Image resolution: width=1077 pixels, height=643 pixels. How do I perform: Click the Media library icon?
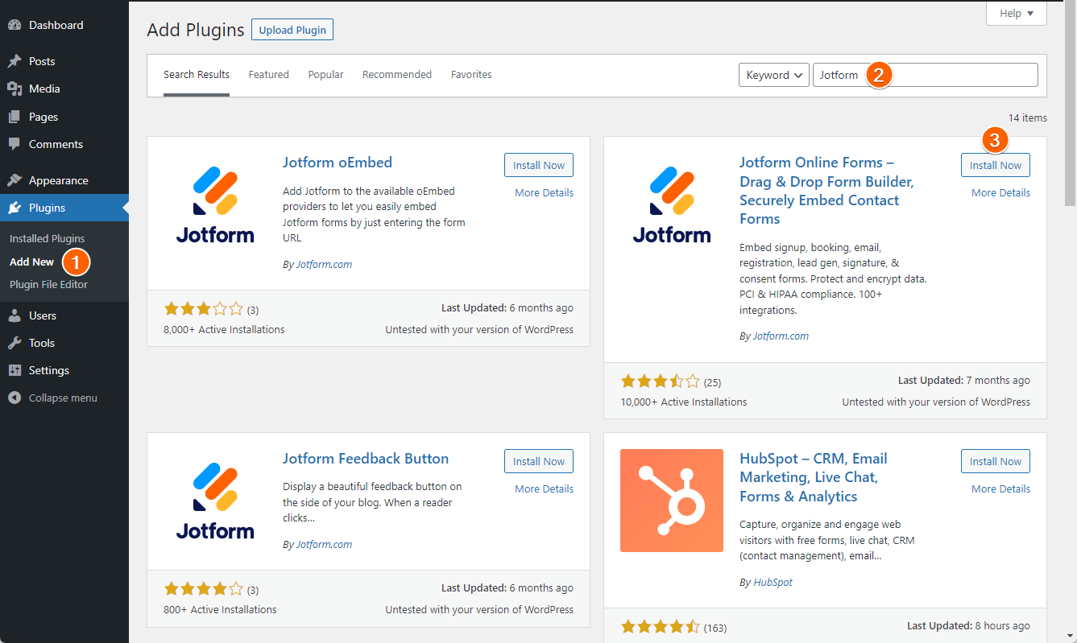click(14, 89)
